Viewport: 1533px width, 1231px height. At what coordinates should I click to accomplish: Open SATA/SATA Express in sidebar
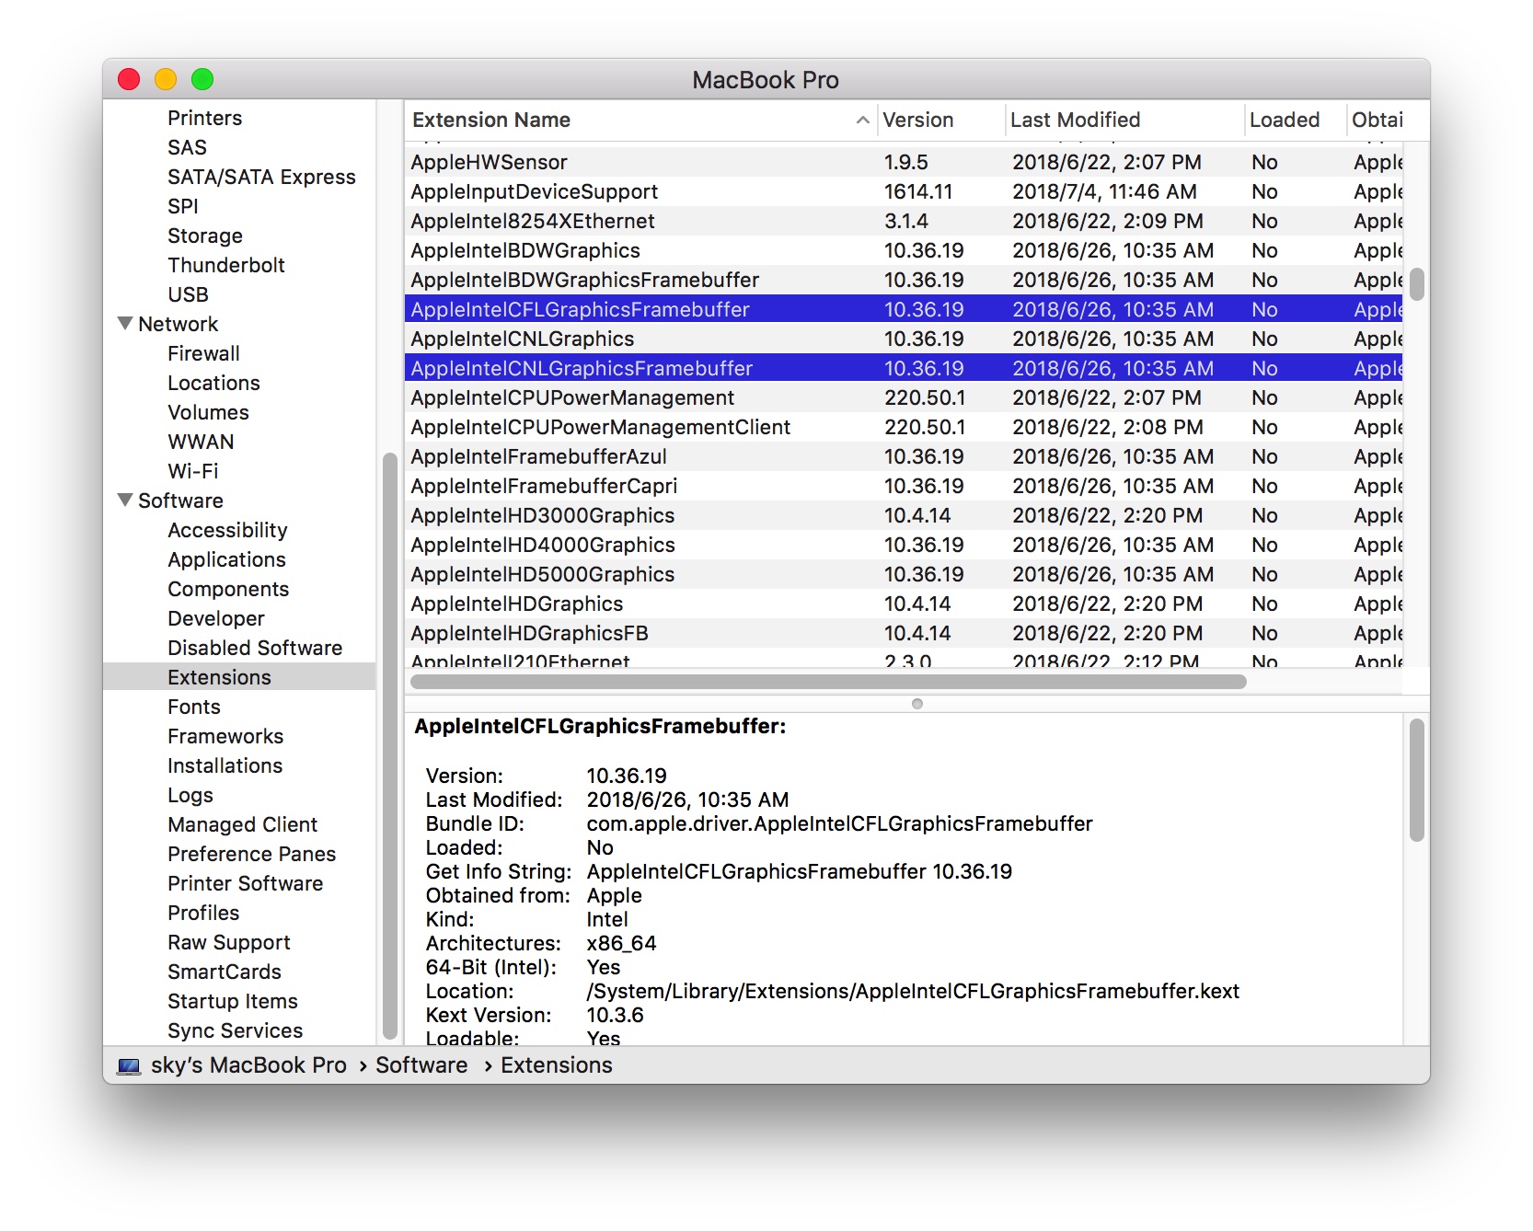click(261, 177)
